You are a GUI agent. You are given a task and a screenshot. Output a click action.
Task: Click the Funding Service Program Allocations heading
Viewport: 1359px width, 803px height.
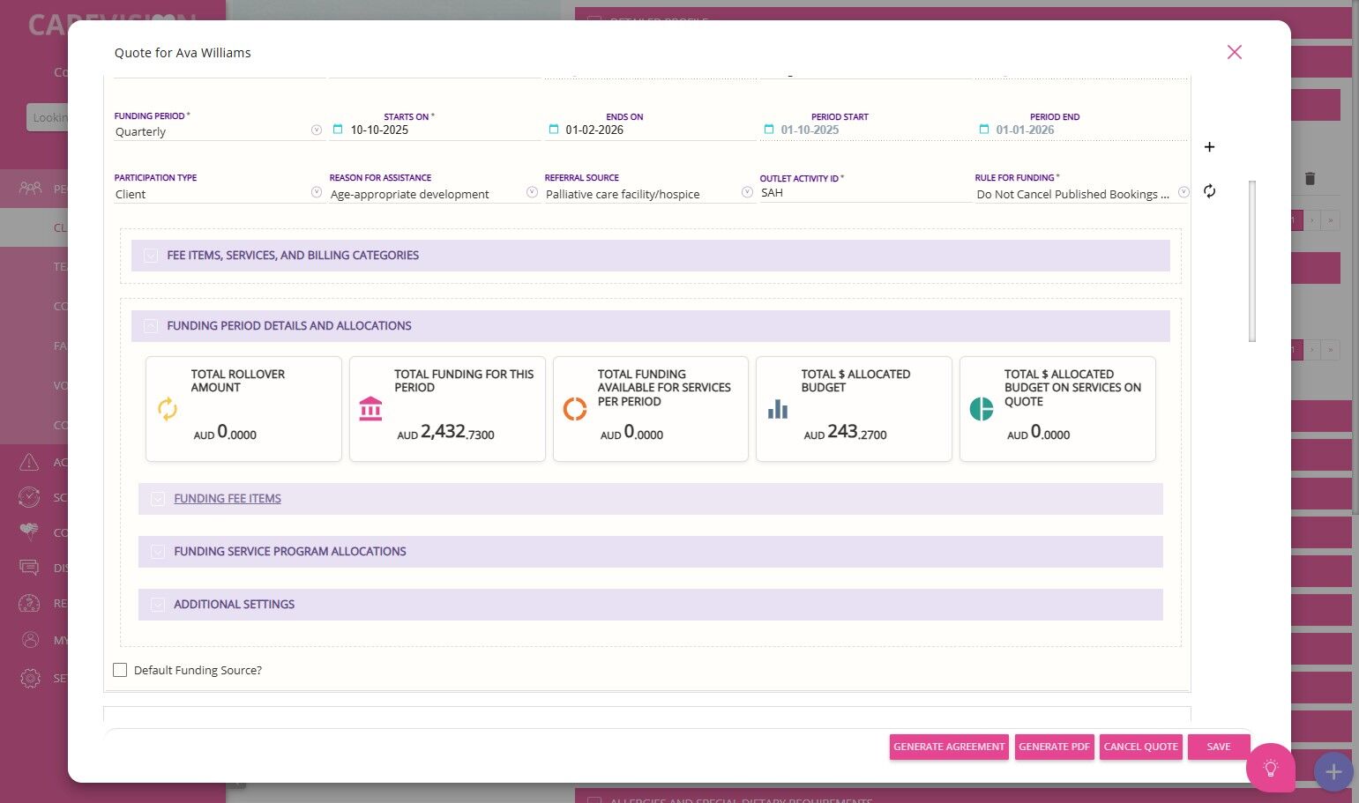coord(290,552)
